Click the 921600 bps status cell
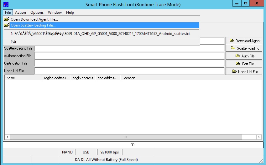Viewport: 266px width, 165px height. coord(110,152)
